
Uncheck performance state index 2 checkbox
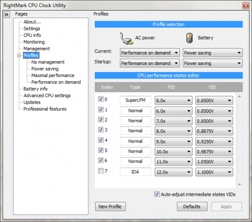[x=101, y=120]
